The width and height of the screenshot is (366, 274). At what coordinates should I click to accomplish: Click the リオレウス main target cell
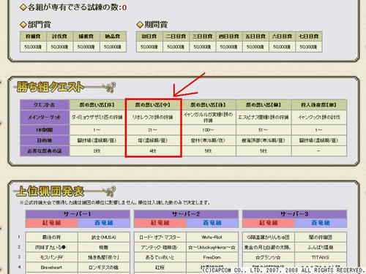(153, 117)
